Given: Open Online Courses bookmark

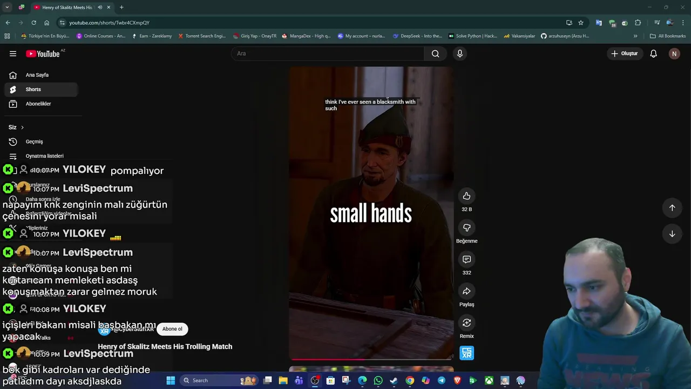Looking at the screenshot, I should (101, 36).
